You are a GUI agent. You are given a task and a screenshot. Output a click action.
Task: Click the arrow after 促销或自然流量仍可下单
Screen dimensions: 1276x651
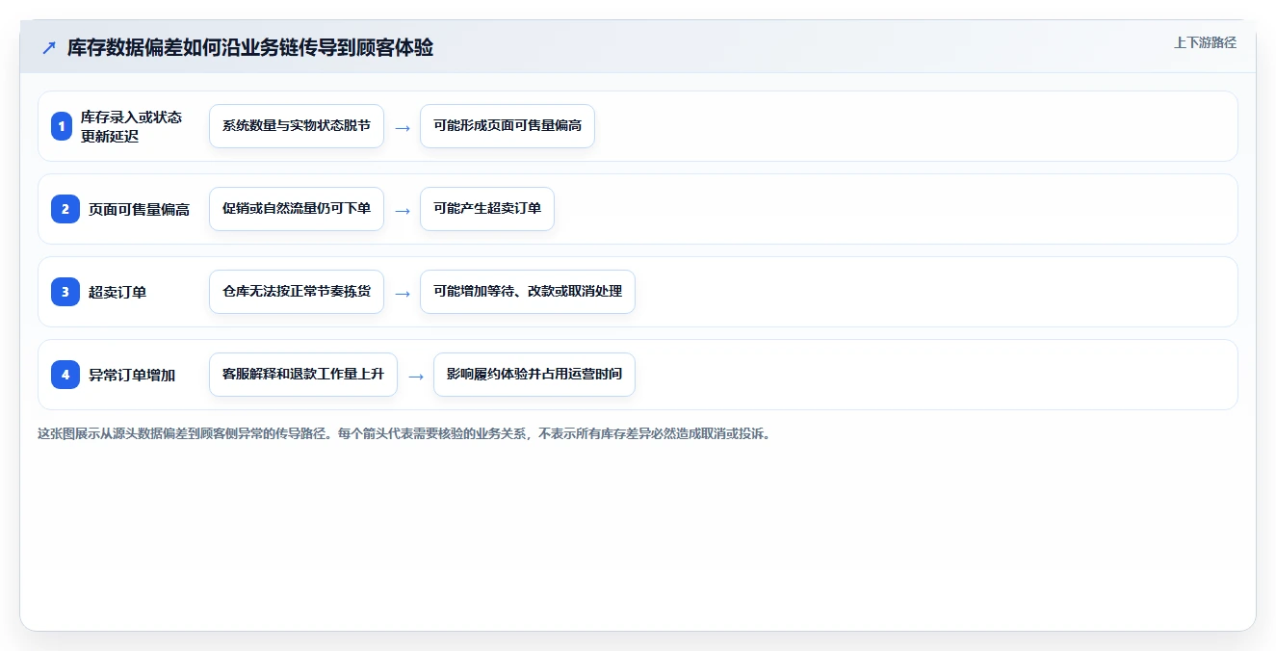[403, 210]
